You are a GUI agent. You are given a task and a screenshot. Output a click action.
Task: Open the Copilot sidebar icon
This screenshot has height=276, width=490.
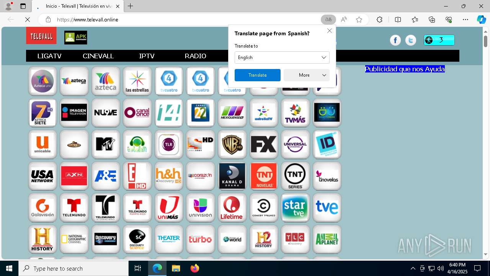coord(481,20)
